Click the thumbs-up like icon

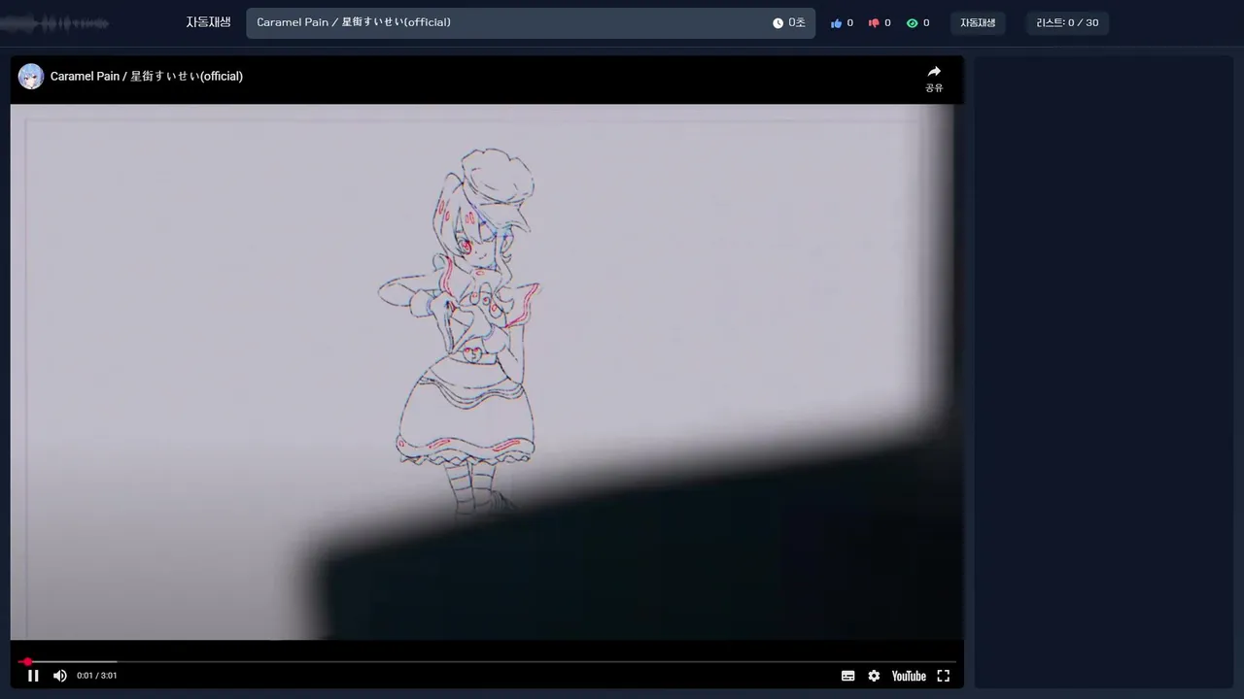[836, 23]
